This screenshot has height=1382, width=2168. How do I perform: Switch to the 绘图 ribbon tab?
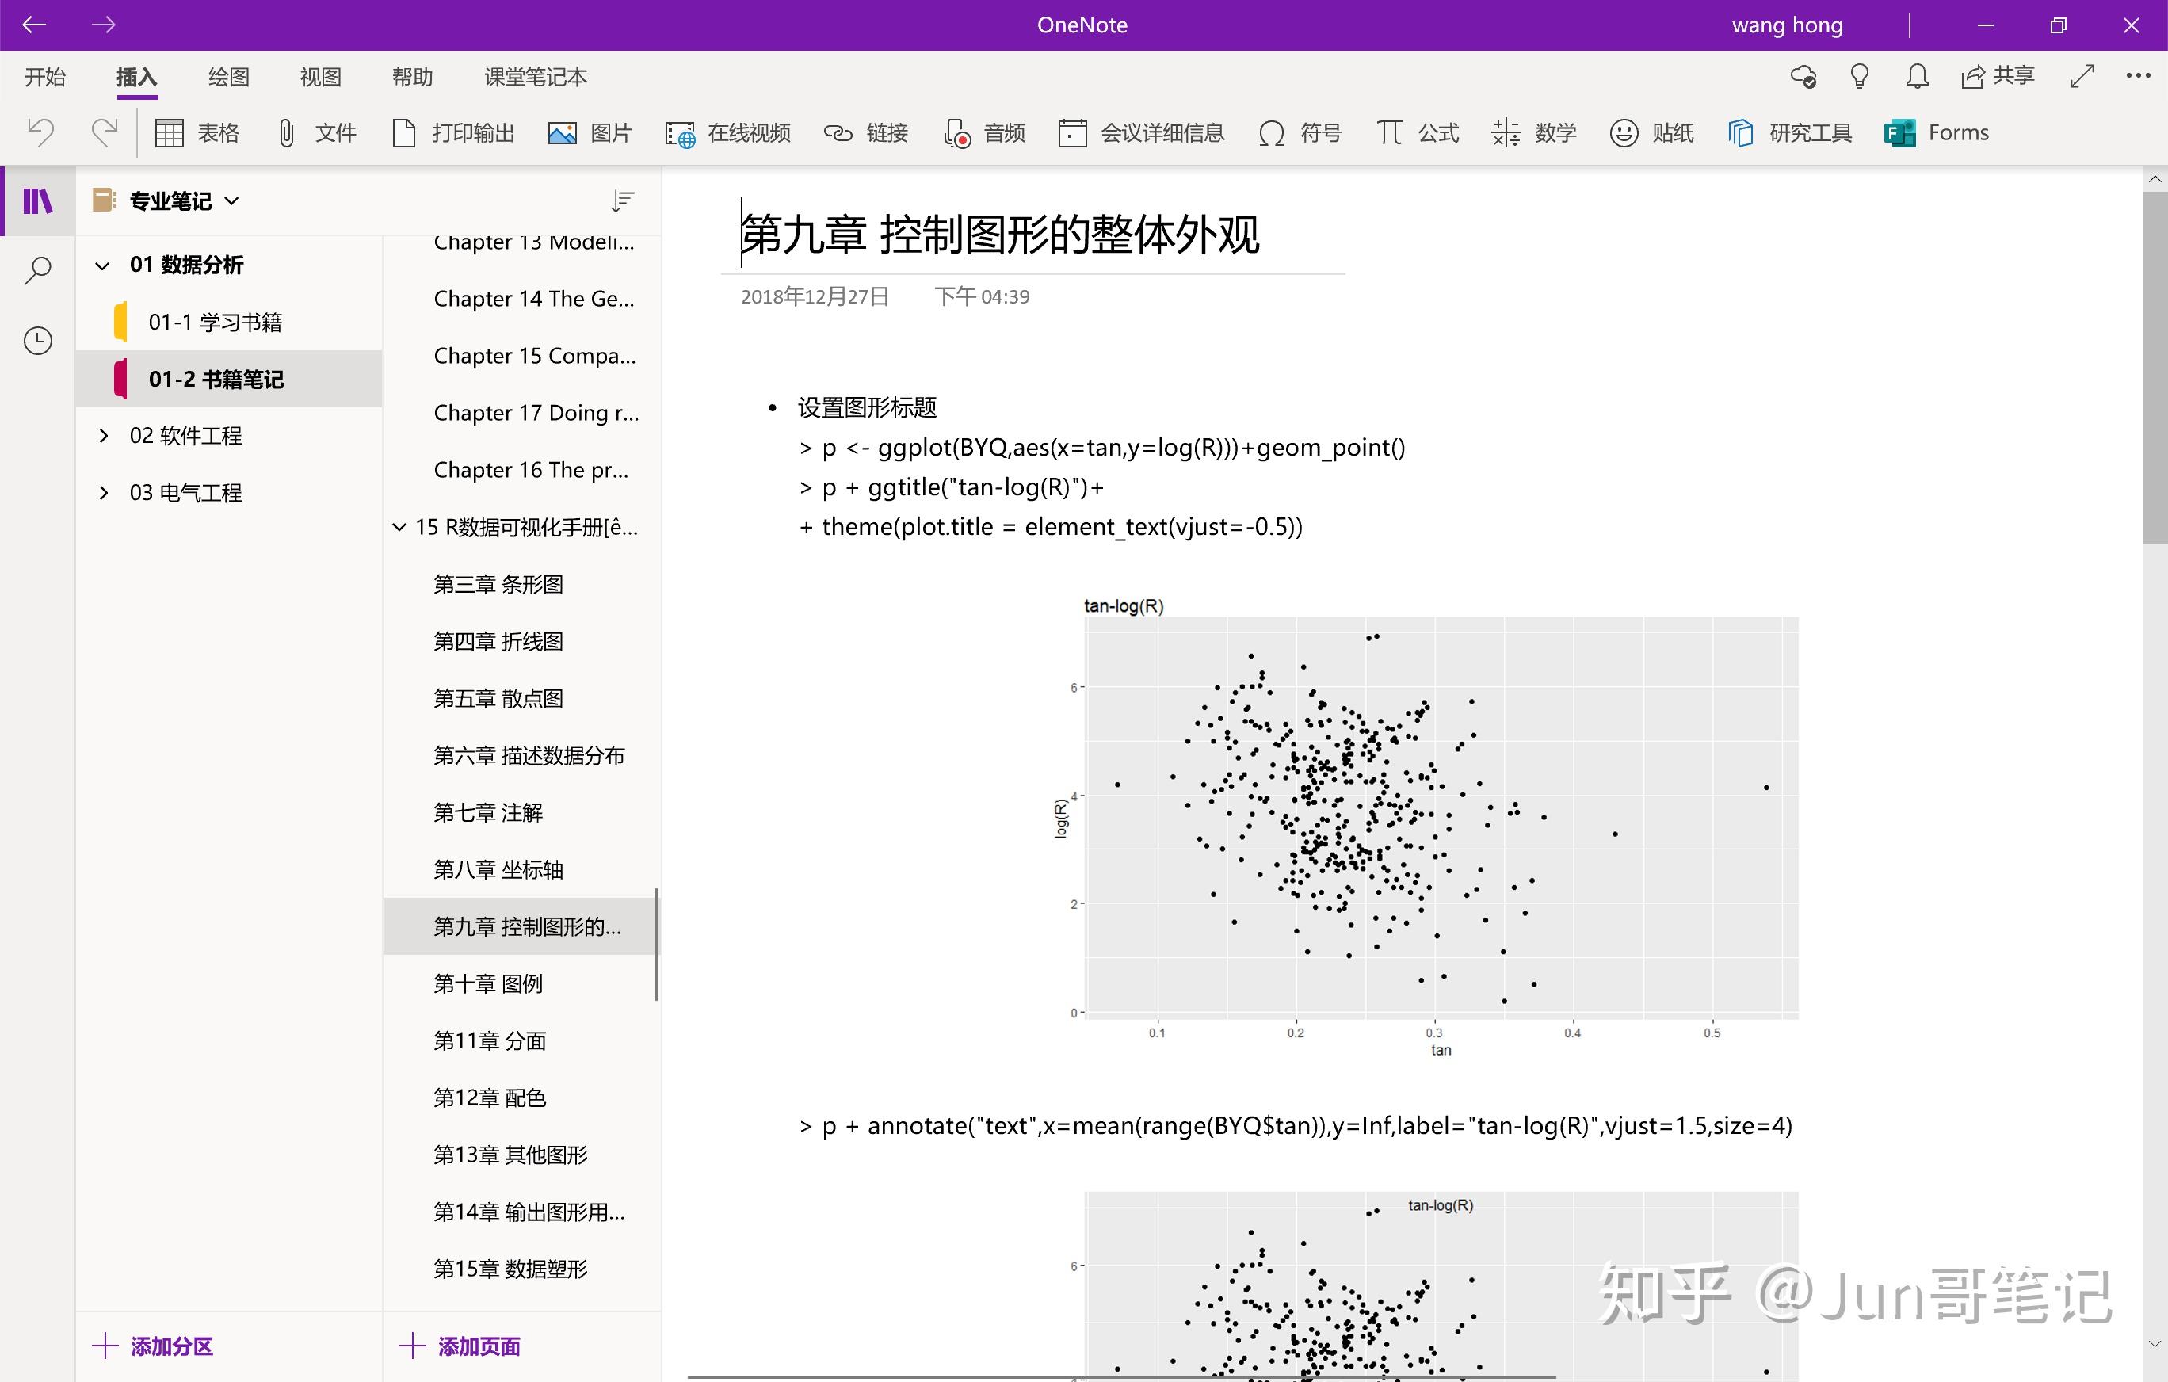pyautogui.click(x=227, y=77)
